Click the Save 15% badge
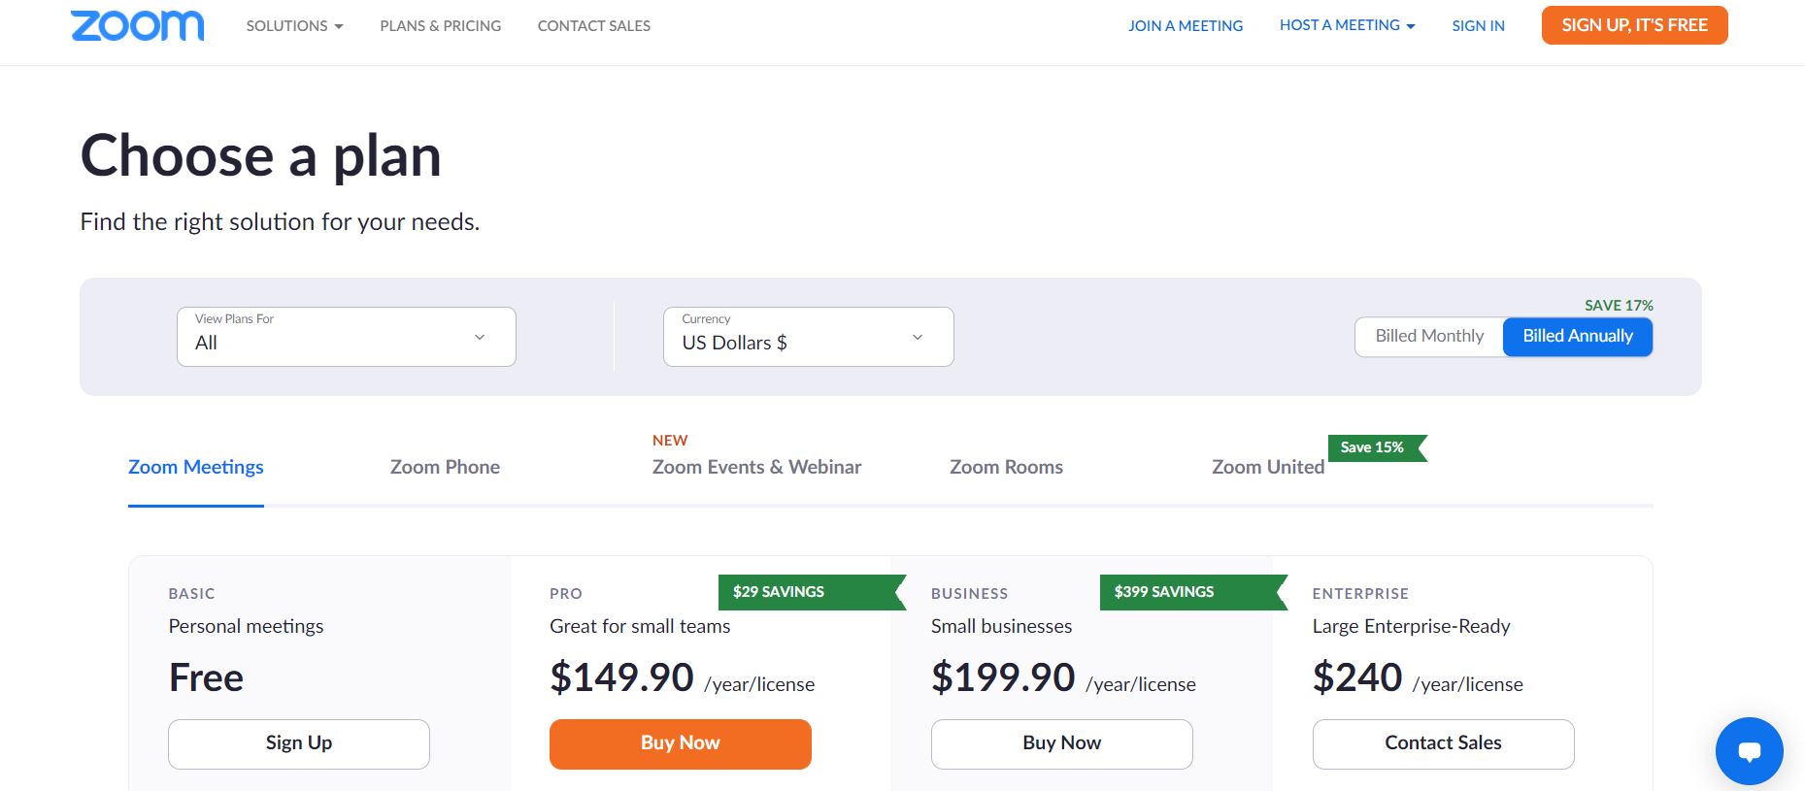 (x=1377, y=447)
